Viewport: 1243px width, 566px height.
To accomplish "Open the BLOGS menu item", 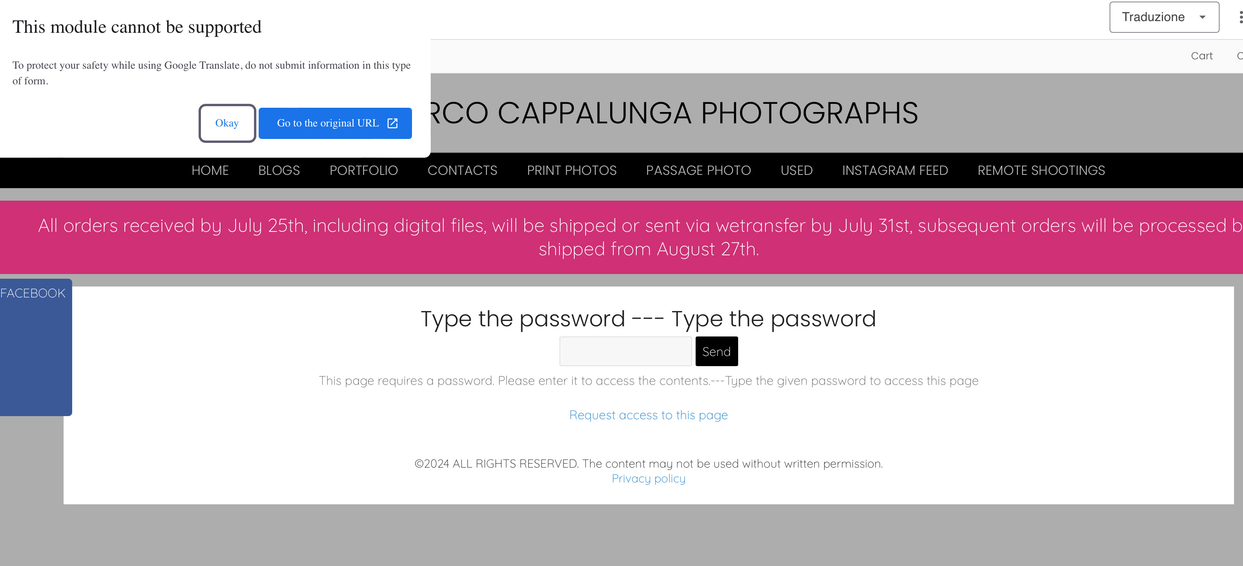I will point(279,171).
